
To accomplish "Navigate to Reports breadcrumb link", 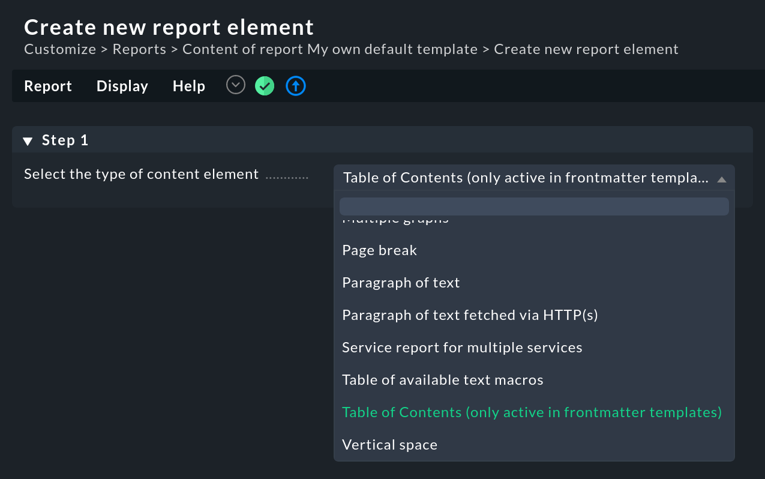I will 139,49.
